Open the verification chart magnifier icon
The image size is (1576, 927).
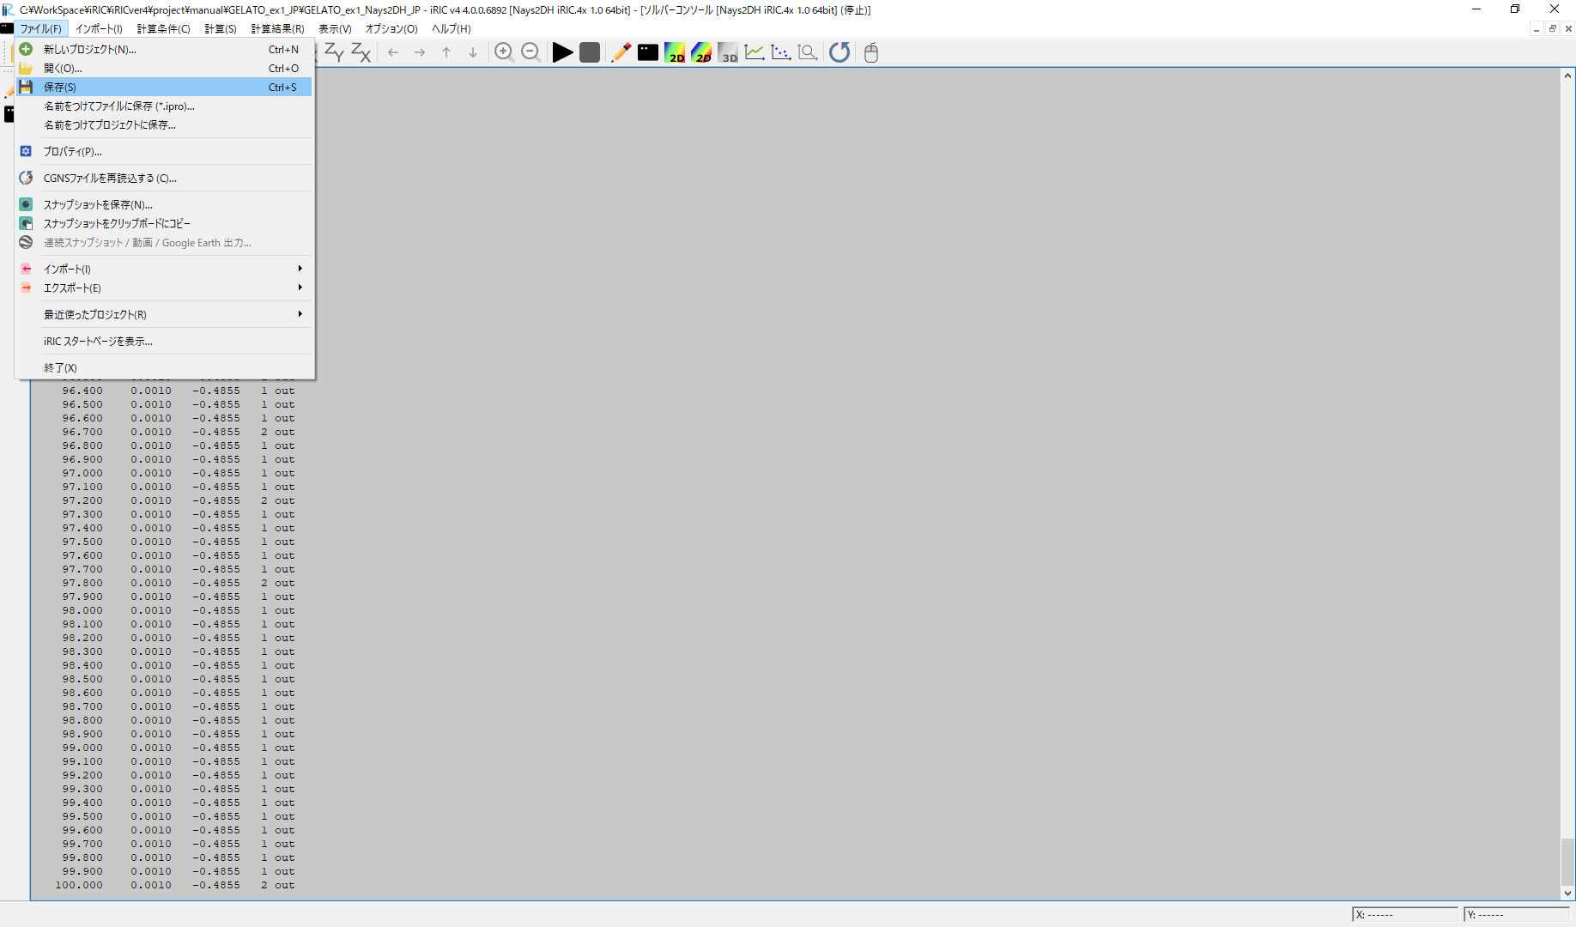point(808,52)
